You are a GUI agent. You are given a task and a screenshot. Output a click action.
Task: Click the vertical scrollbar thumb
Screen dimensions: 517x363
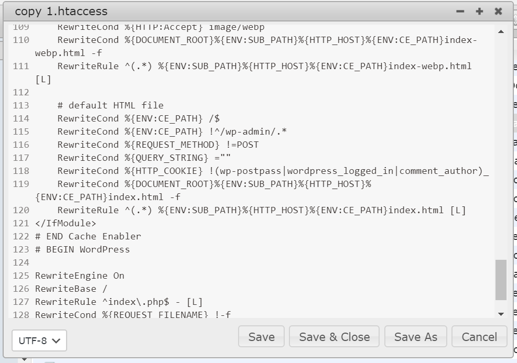501,279
